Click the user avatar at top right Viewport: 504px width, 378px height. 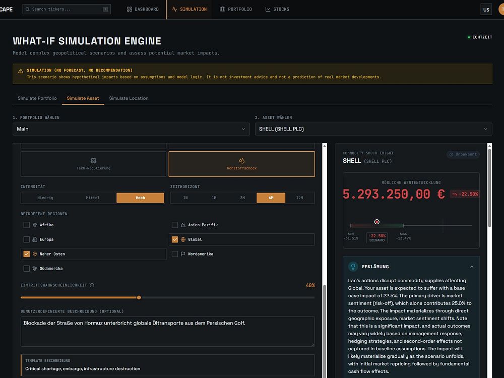(501, 9)
